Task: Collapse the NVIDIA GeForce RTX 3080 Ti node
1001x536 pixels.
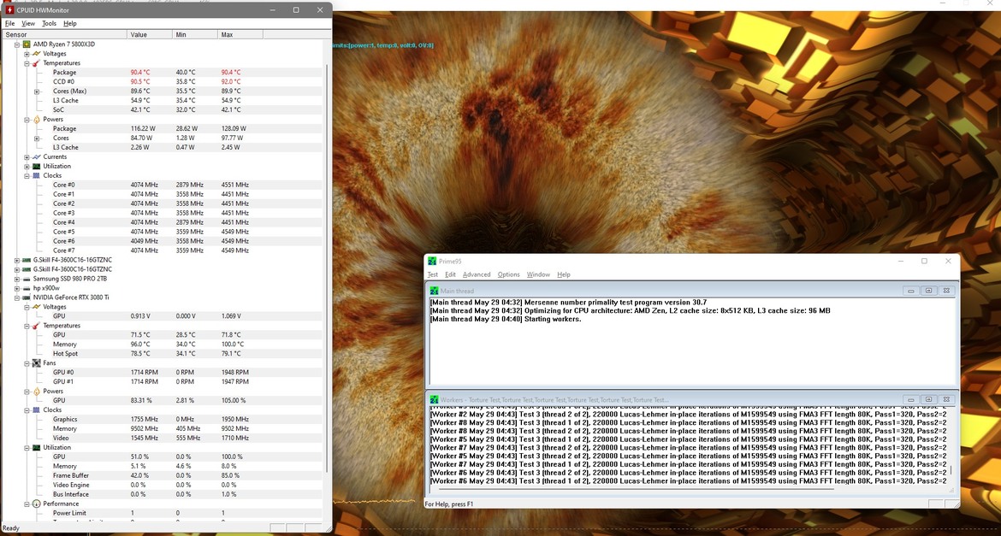Action: click(x=17, y=297)
